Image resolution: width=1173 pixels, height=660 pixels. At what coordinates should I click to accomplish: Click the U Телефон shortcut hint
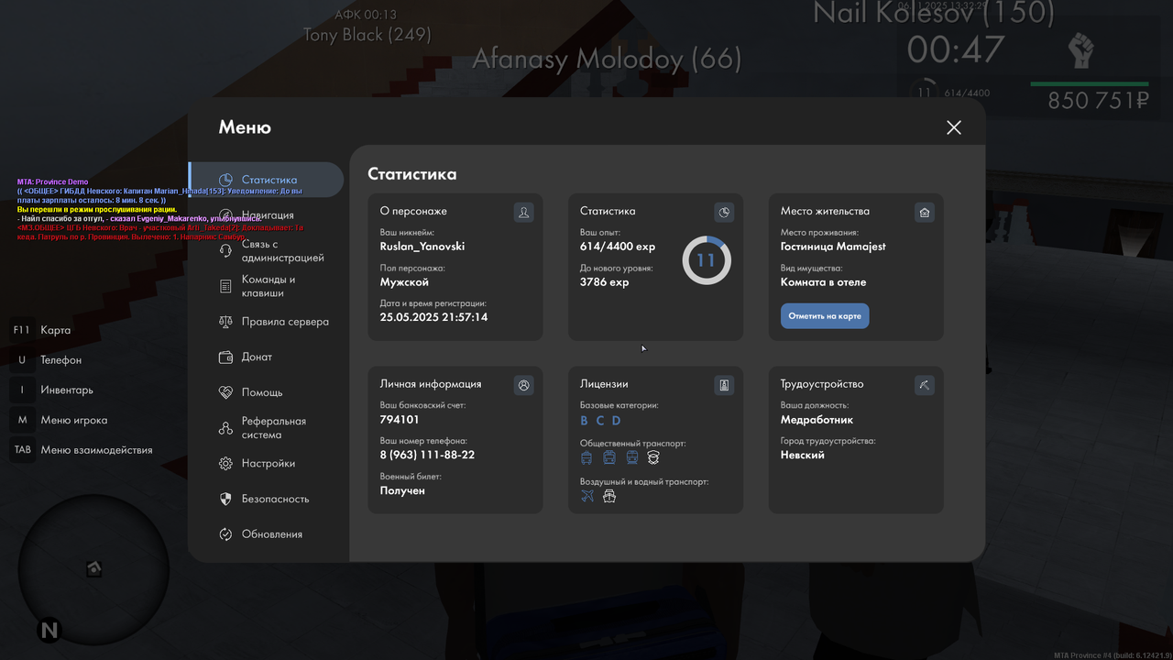click(48, 360)
